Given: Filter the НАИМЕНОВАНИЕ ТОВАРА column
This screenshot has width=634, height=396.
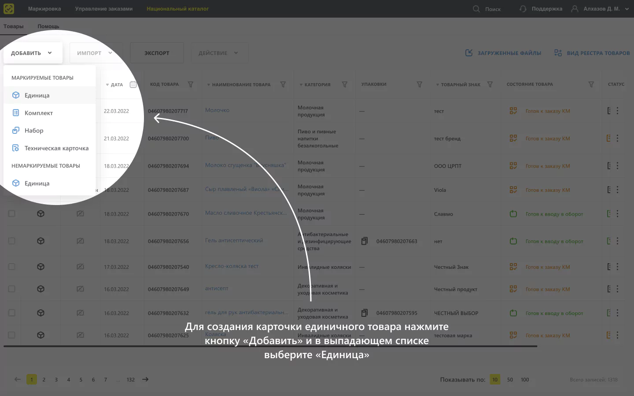Looking at the screenshot, I should [283, 84].
